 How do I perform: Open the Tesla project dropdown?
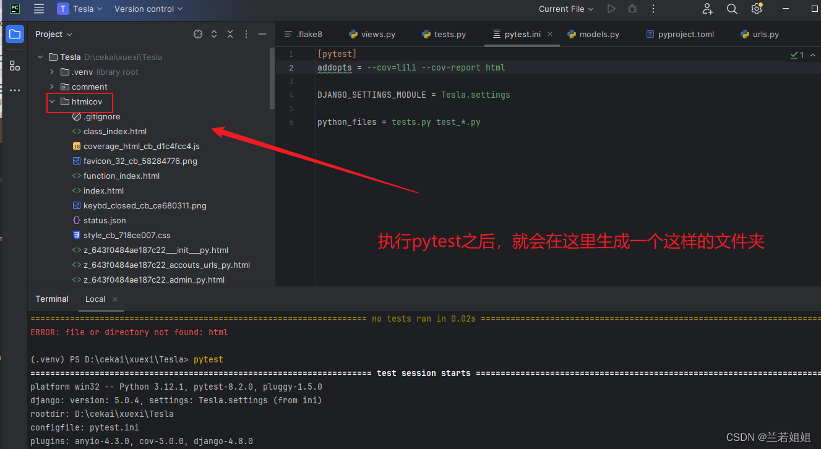(80, 9)
